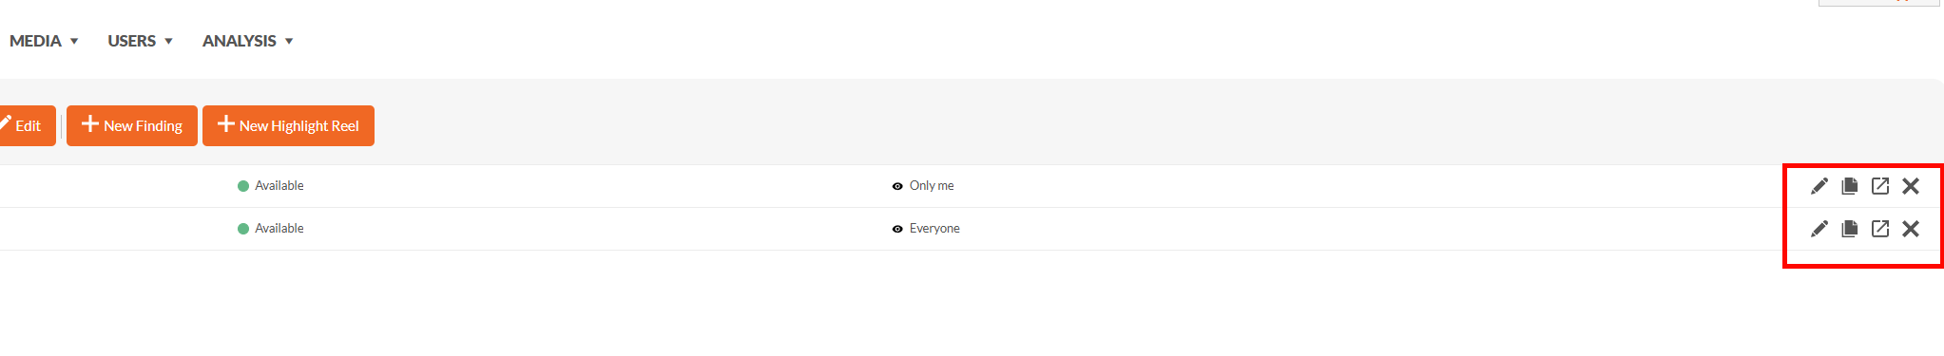
Task: Copy the Everyone row using the duplicate icon
Action: (x=1849, y=229)
